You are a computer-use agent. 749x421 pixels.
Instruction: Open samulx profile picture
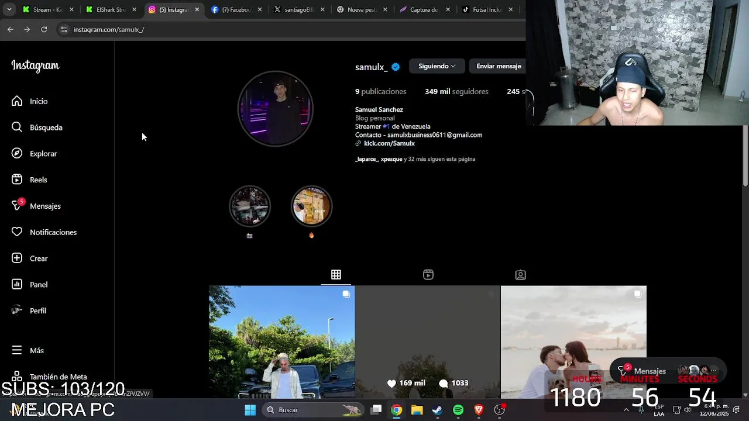pyautogui.click(x=275, y=109)
